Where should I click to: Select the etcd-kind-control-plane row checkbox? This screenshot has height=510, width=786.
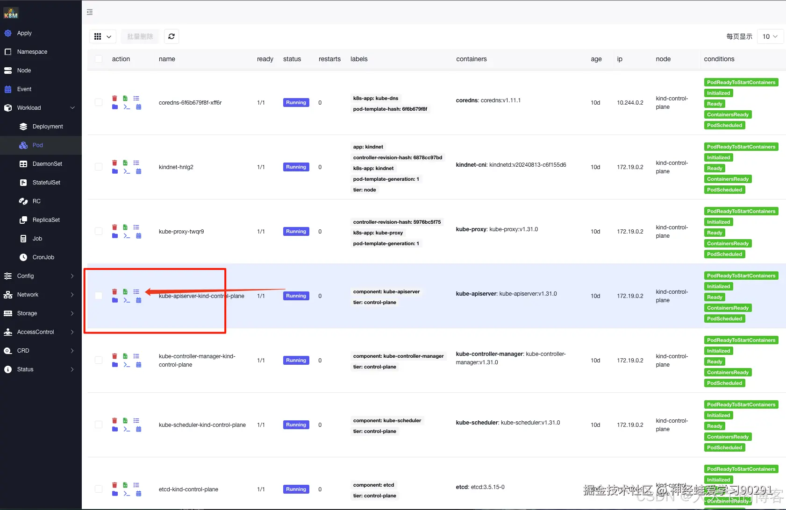[x=99, y=489]
